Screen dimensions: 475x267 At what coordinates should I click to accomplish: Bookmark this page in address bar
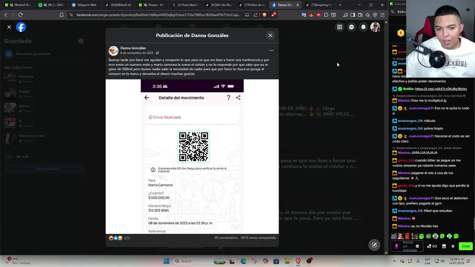pyautogui.click(x=62, y=15)
